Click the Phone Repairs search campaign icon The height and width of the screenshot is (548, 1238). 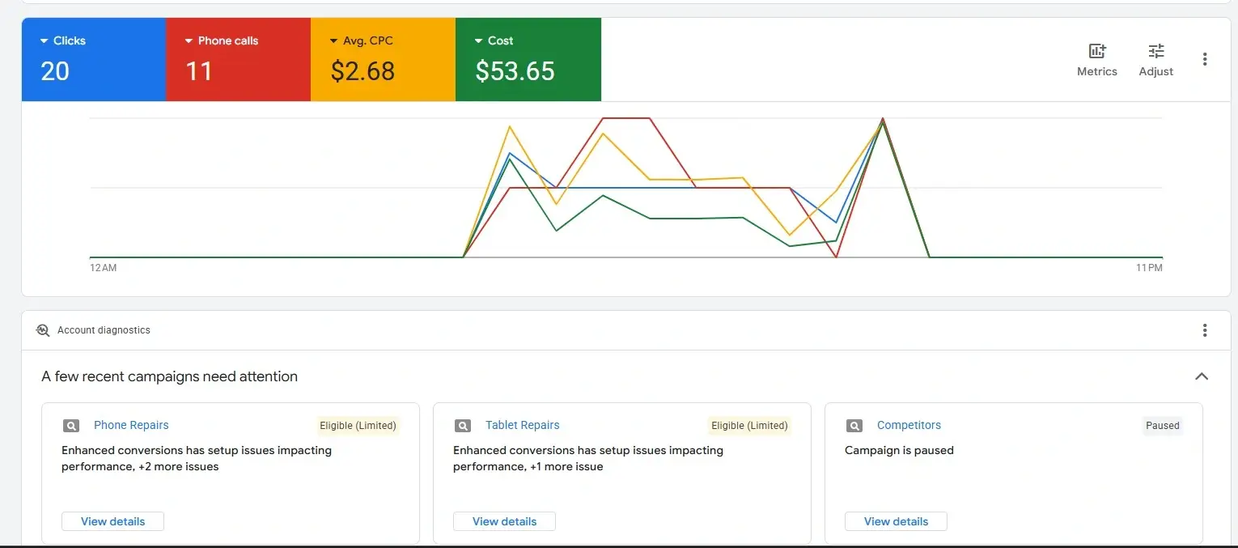coord(71,426)
